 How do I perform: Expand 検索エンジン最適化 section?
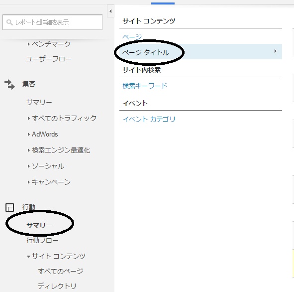[x=28, y=150]
